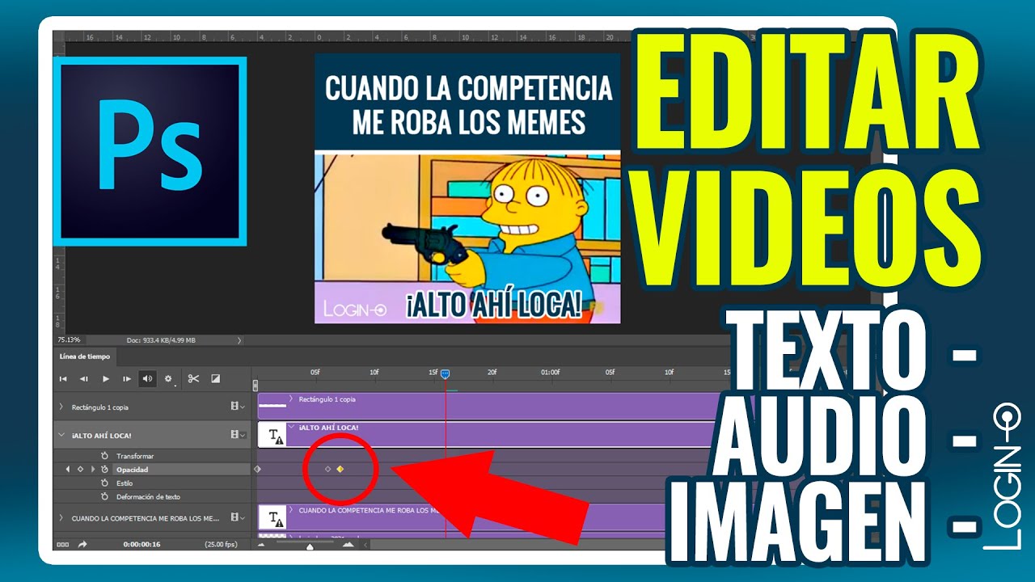Image resolution: width=1035 pixels, height=582 pixels.
Task: Enable Estilo keyframe stopwatch
Action: coord(104,483)
